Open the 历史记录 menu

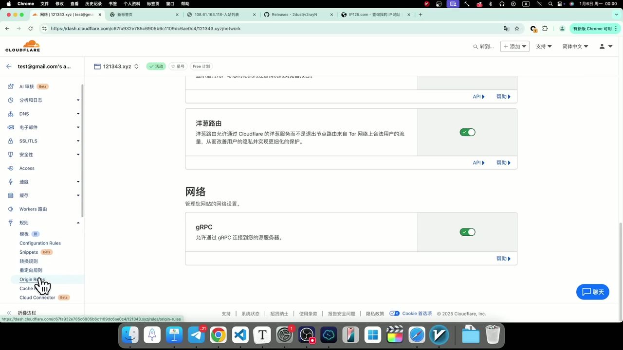[93, 4]
